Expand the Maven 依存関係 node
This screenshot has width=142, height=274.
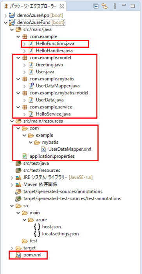coord(12,184)
